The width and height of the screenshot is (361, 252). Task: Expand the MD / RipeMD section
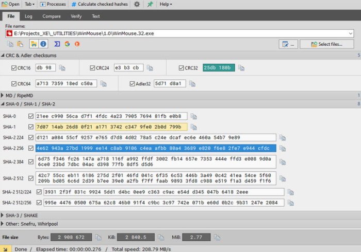pos(2,95)
